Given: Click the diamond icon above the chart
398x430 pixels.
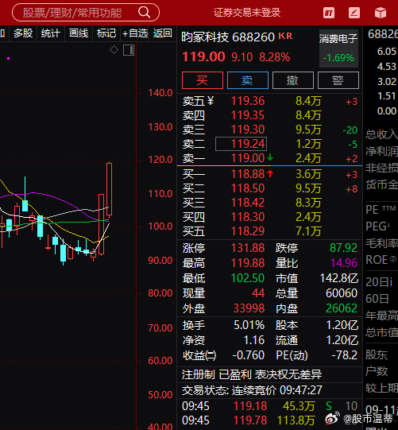Looking at the screenshot, I should click(x=114, y=50).
